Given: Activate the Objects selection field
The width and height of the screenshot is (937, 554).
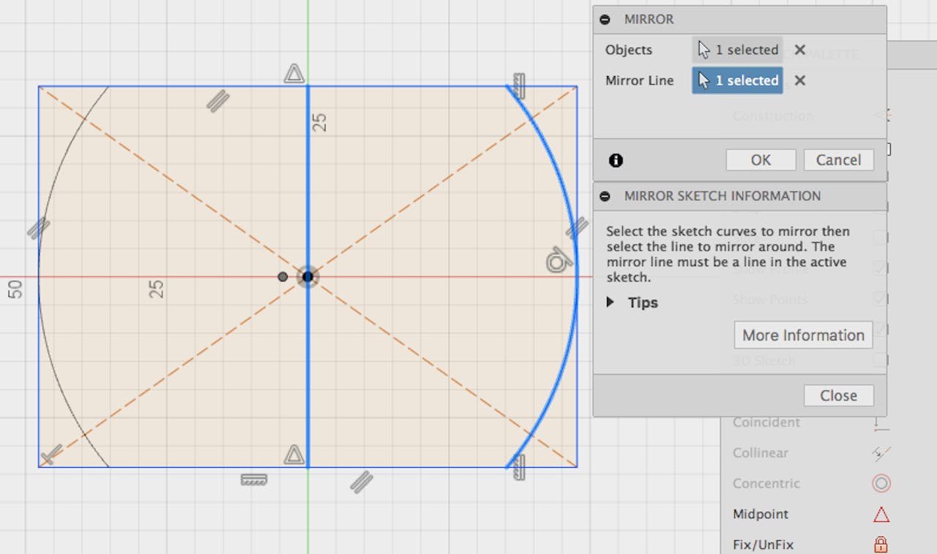Looking at the screenshot, I should click(737, 50).
